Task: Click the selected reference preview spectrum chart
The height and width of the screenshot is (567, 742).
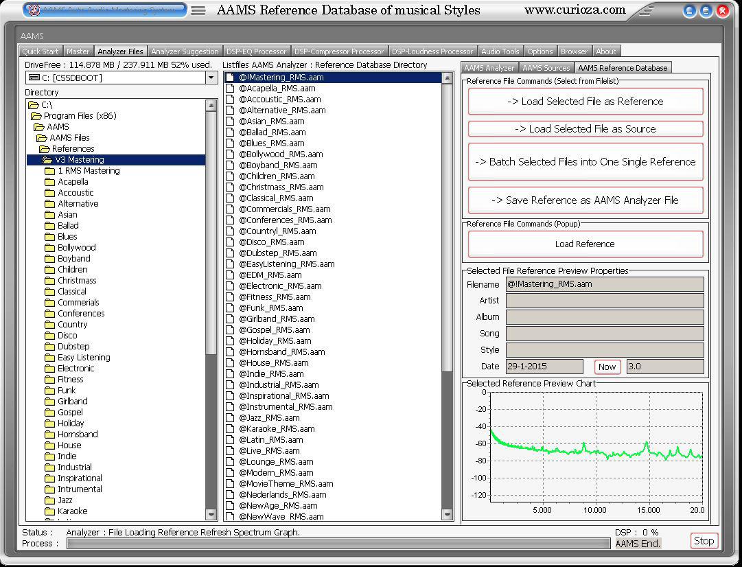Action: tap(596, 448)
